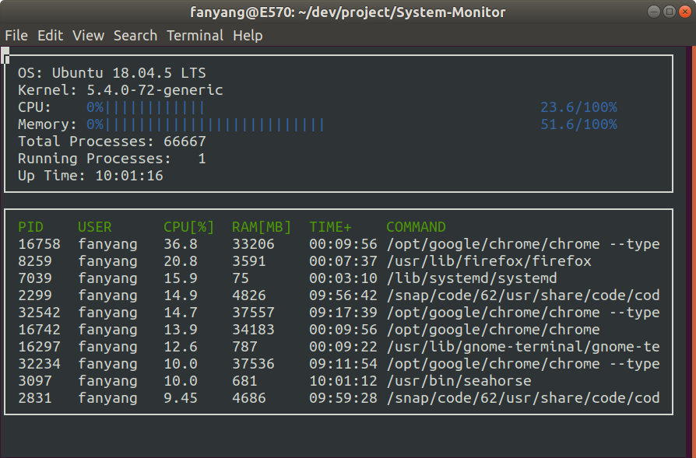696x458 pixels.
Task: Click the RAM[MB] column header
Action: coord(262,227)
